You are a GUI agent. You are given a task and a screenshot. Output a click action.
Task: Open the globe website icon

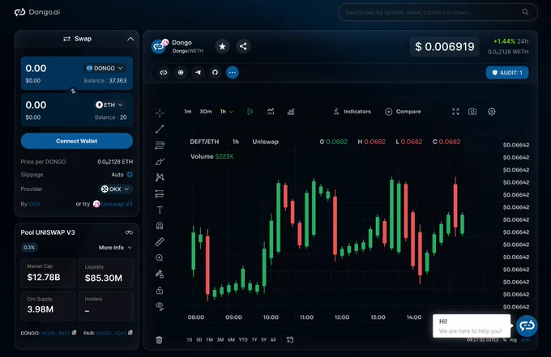[181, 72]
